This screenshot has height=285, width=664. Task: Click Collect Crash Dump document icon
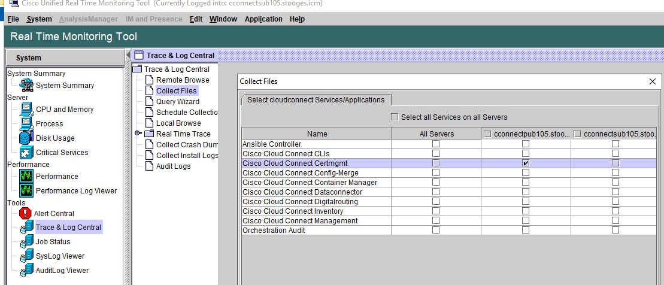pyautogui.click(x=149, y=145)
